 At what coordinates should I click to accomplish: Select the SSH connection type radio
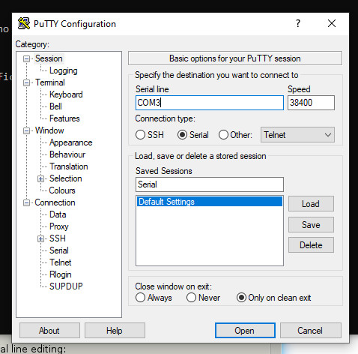(x=140, y=135)
